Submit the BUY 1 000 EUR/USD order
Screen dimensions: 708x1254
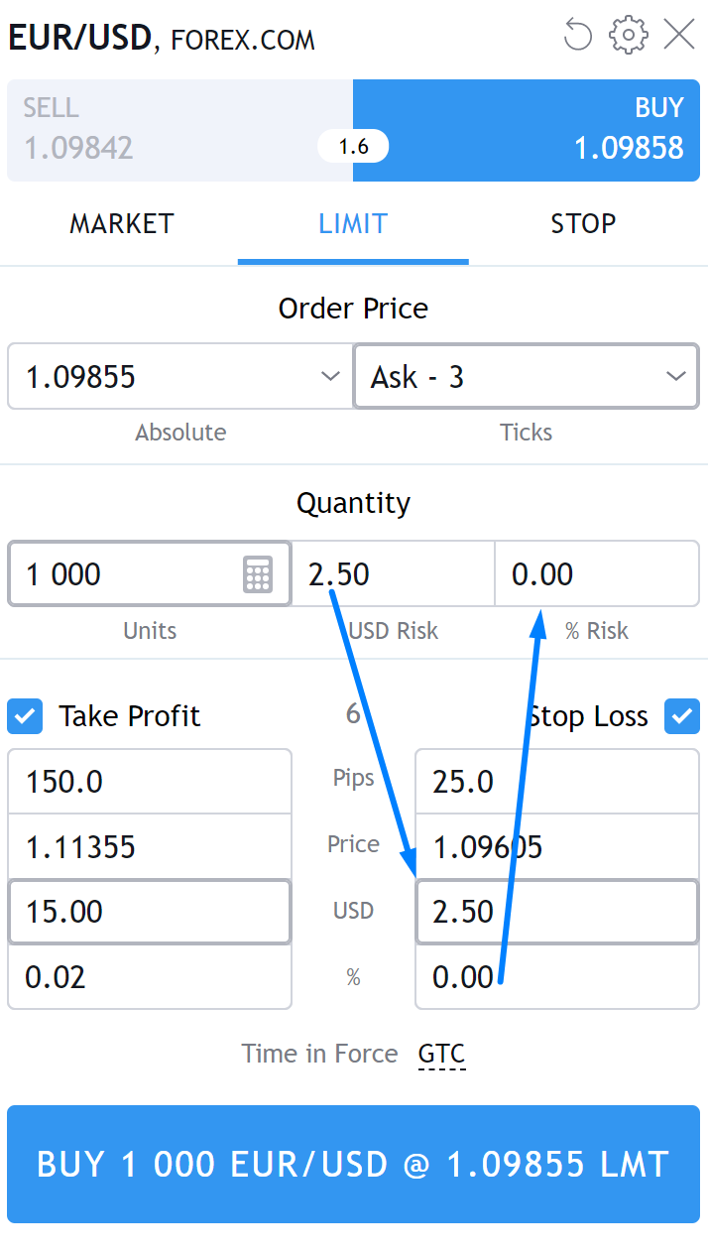click(353, 1164)
